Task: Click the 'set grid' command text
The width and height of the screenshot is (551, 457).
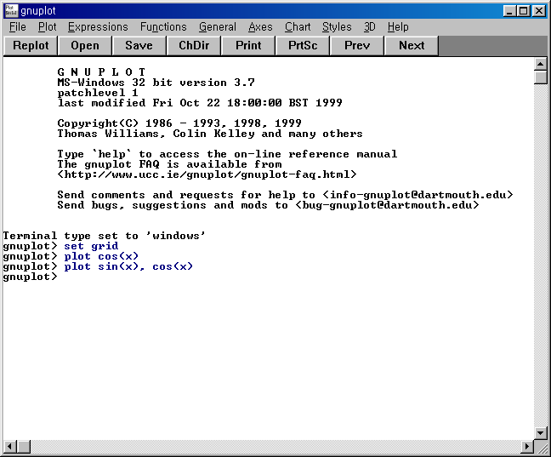Action: tap(91, 246)
